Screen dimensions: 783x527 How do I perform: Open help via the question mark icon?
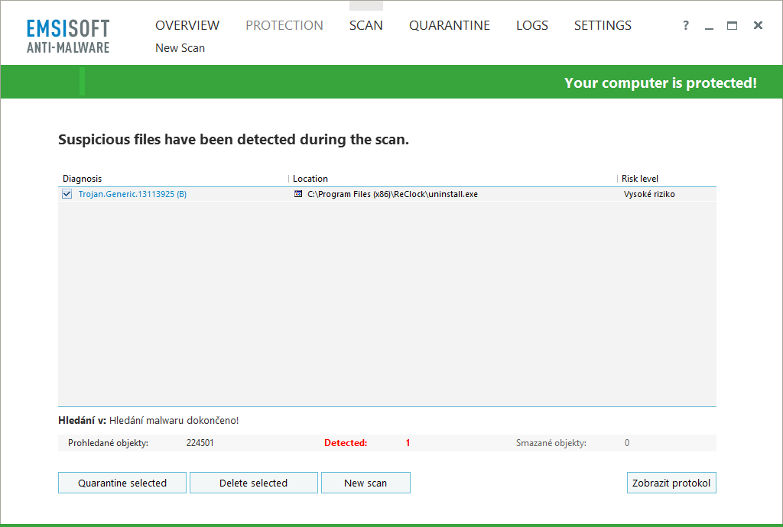point(686,25)
